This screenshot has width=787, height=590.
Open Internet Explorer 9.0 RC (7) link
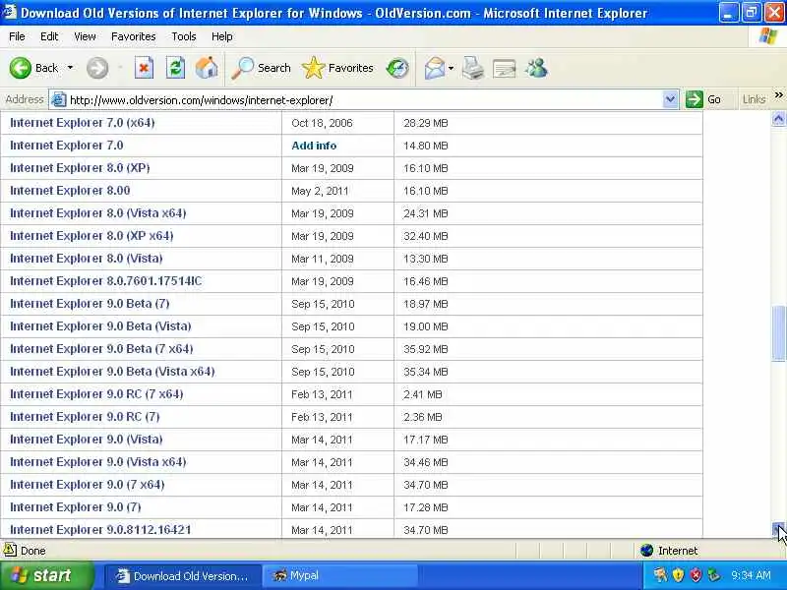pos(85,416)
